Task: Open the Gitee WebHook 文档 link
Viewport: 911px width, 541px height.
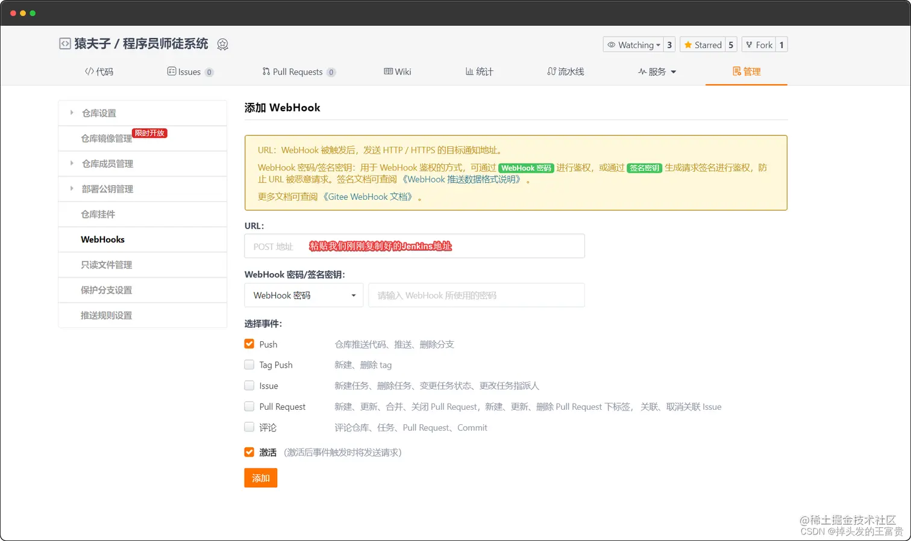Action: click(x=369, y=197)
